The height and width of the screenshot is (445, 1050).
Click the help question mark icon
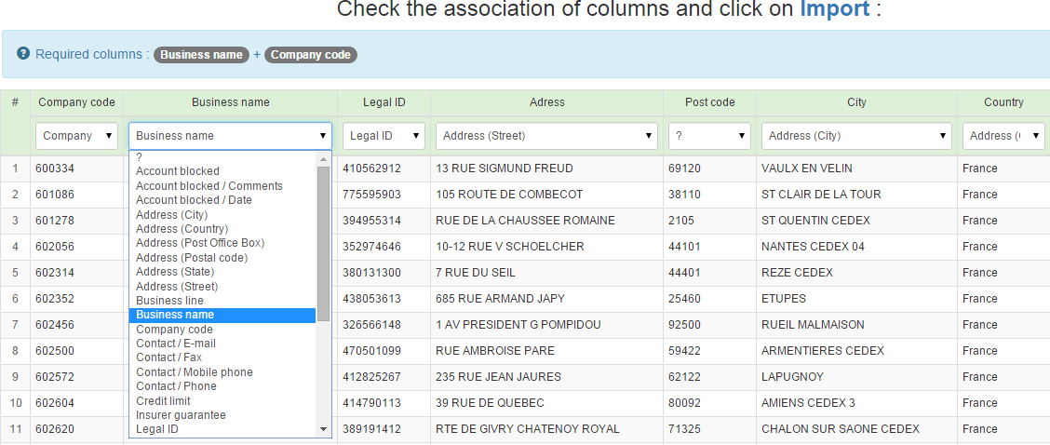[23, 54]
